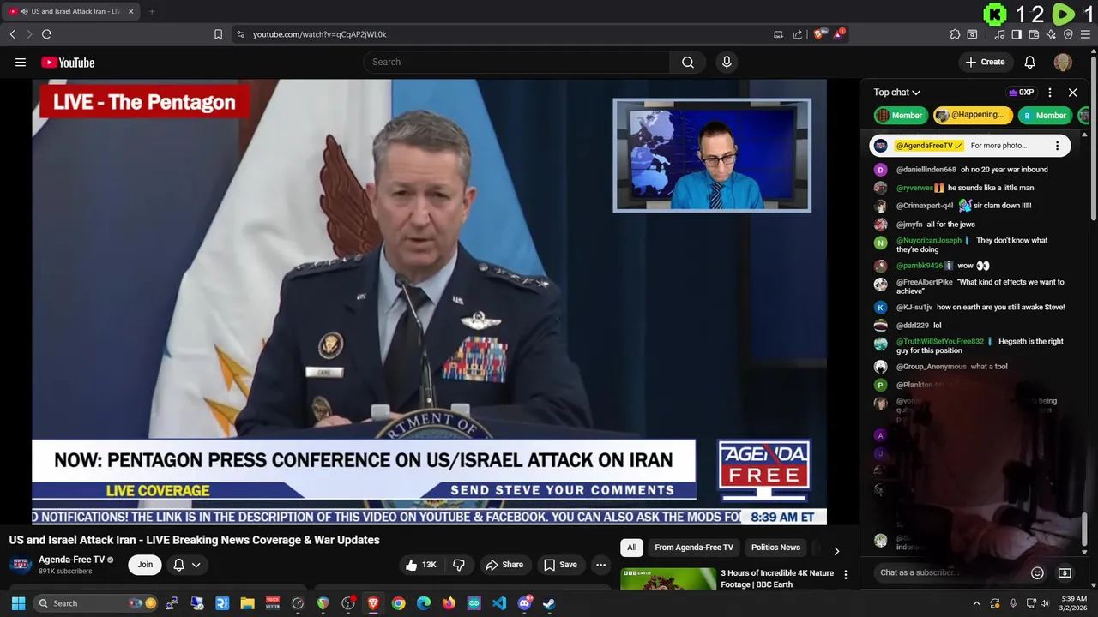Open the 3 Hours of Incredible 4K Nature thumbnail
The image size is (1098, 617).
point(668,579)
